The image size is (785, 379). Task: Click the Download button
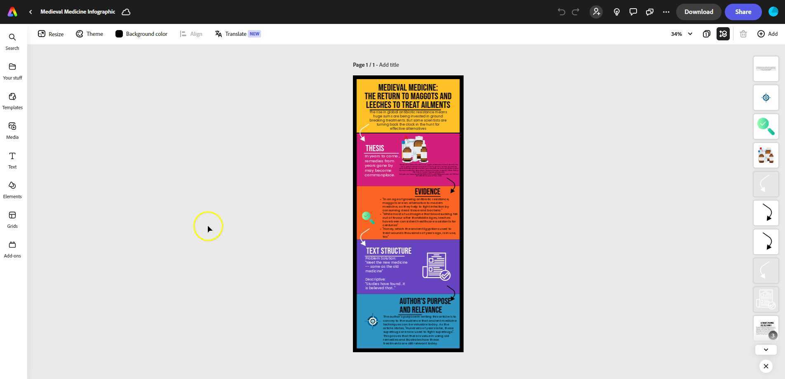pyautogui.click(x=698, y=12)
